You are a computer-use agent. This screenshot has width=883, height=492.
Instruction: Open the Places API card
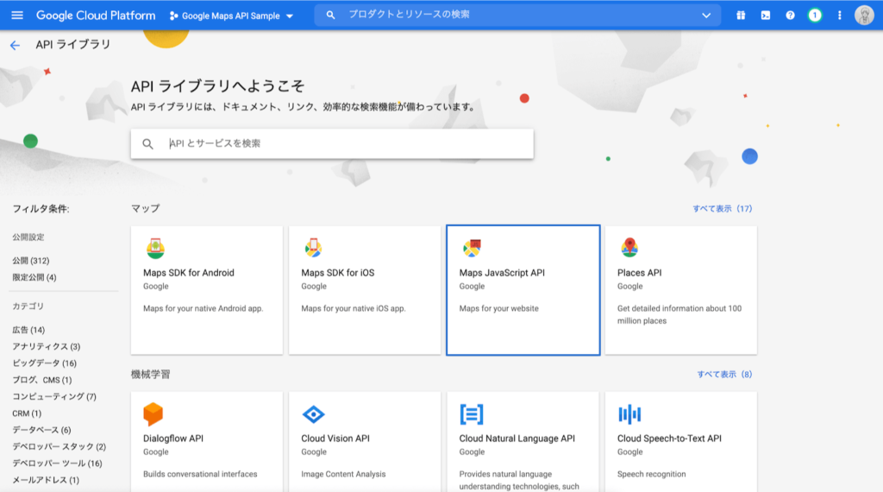(680, 290)
